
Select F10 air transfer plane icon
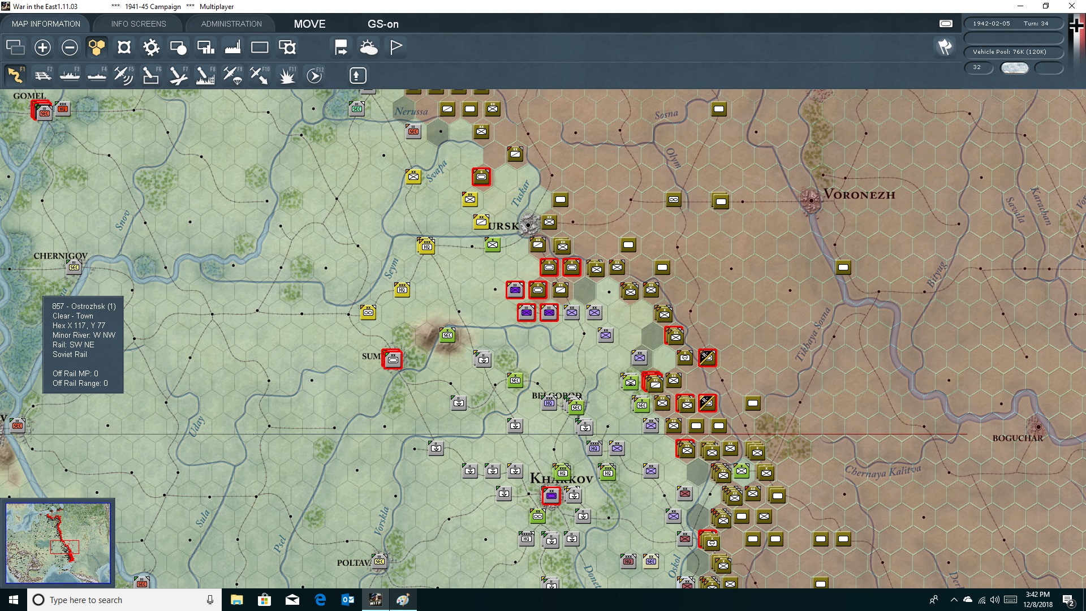coord(260,75)
